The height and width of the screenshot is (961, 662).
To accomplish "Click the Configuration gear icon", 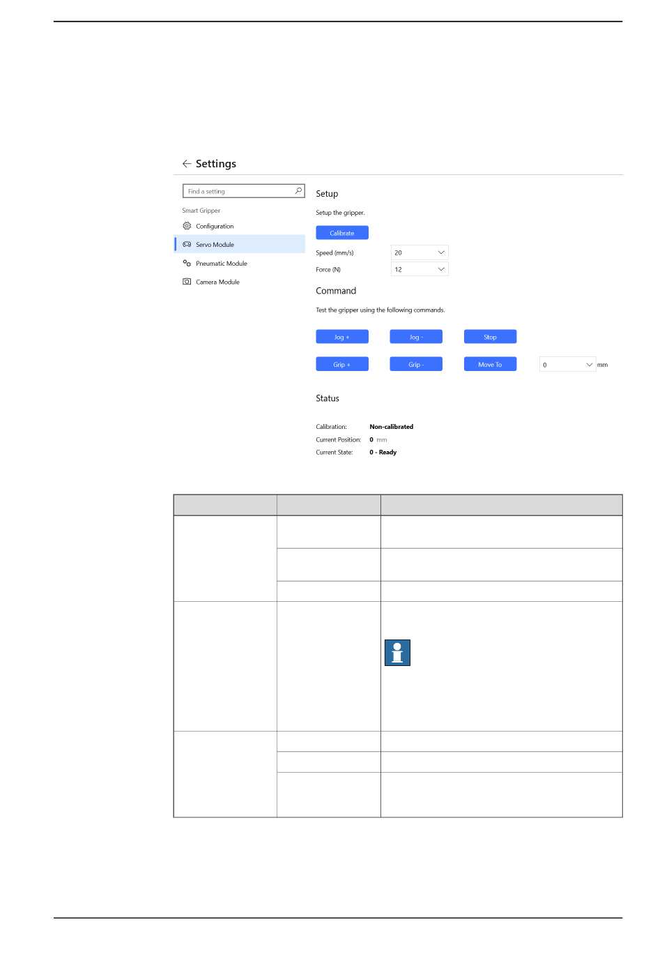I will click(187, 226).
